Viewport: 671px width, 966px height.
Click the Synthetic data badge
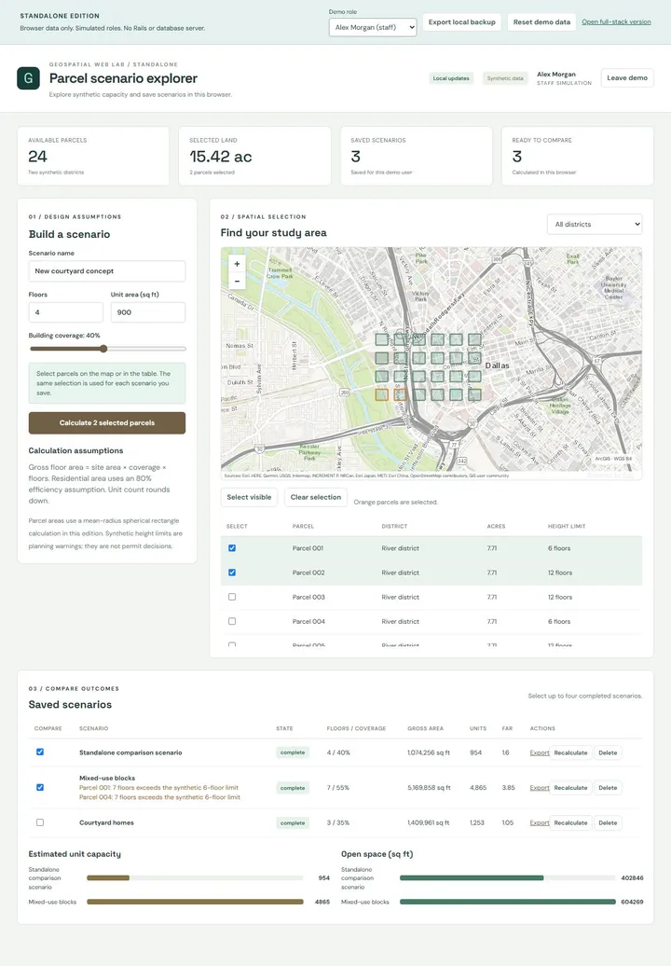point(505,78)
